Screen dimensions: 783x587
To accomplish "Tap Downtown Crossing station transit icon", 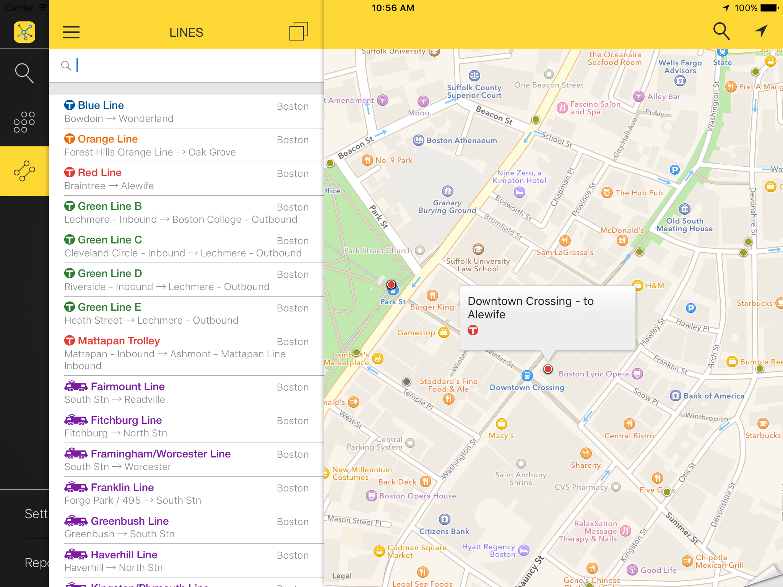I will (x=527, y=376).
